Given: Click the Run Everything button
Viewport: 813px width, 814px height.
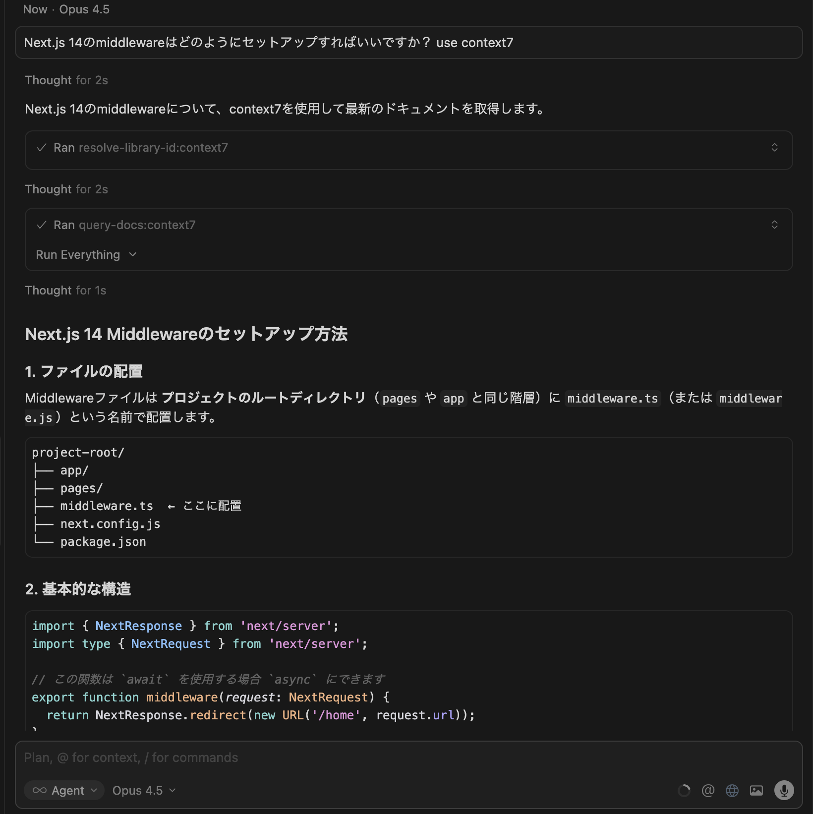Looking at the screenshot, I should click(78, 254).
